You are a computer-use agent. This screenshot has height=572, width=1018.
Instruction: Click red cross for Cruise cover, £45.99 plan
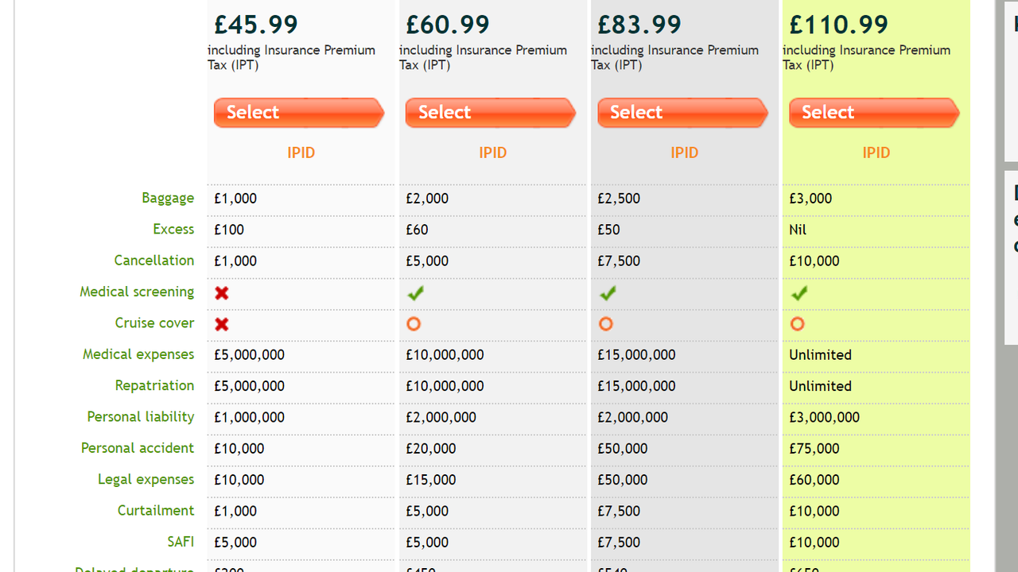[x=222, y=324]
